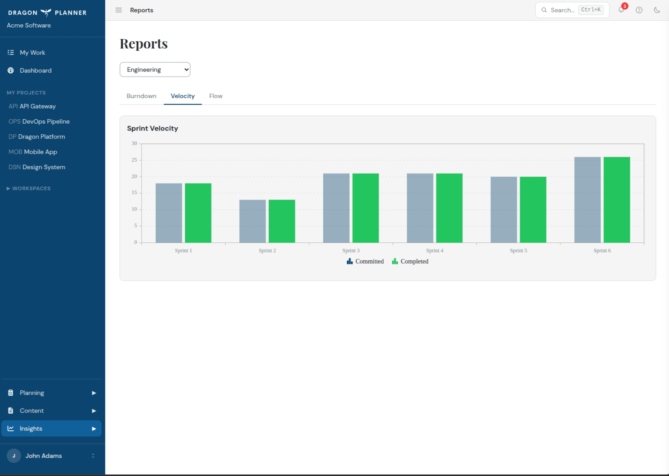Open the Engineering team dropdown
Screen dimensions: 669x476
tap(155, 70)
